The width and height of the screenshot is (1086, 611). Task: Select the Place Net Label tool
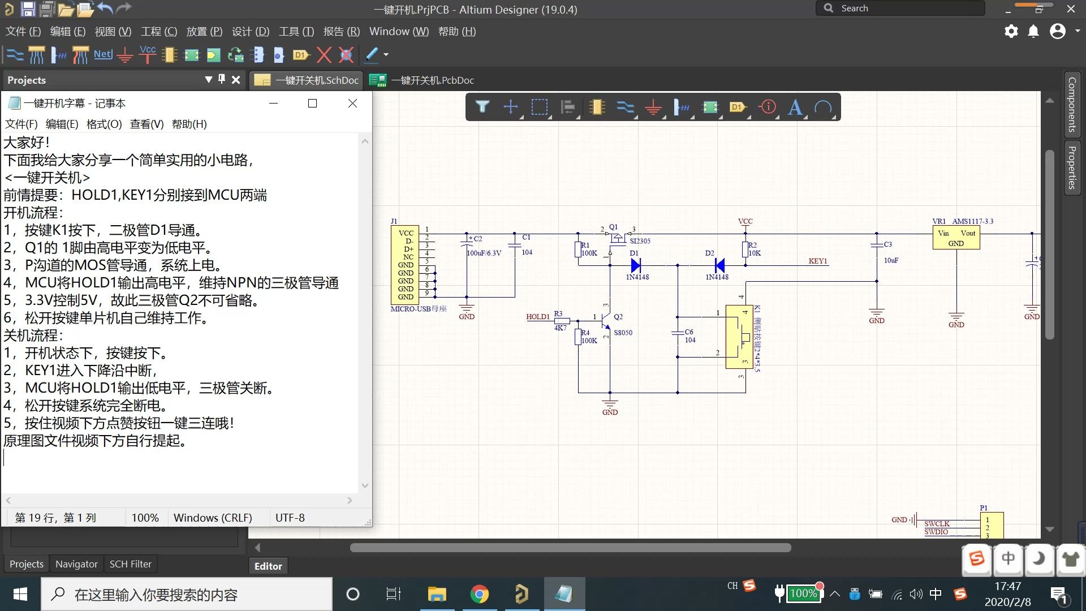click(x=103, y=55)
